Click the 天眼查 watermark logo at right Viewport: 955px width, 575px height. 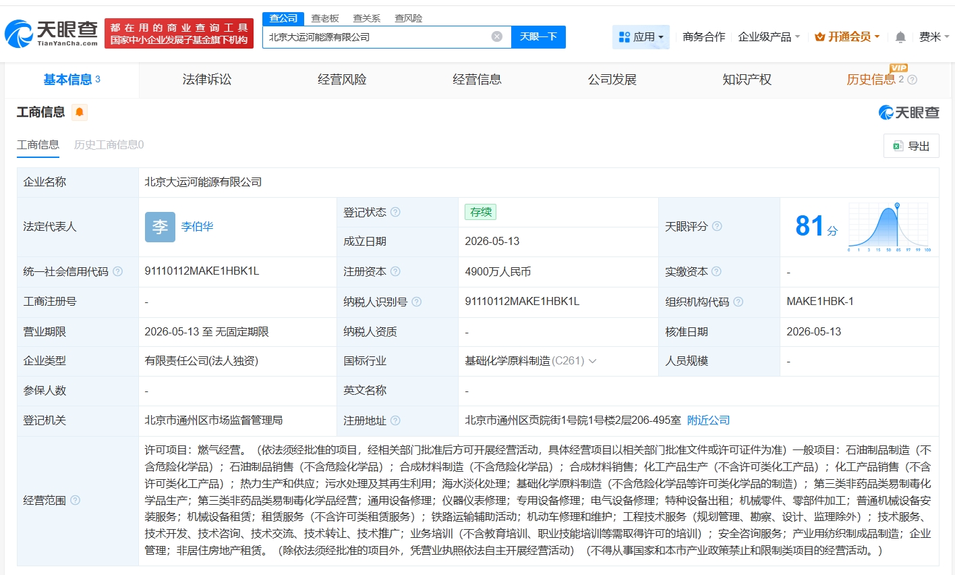coord(908,113)
